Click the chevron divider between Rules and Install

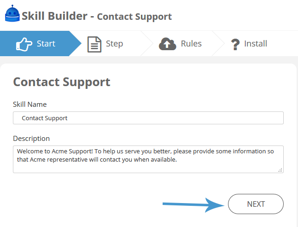[218, 43]
